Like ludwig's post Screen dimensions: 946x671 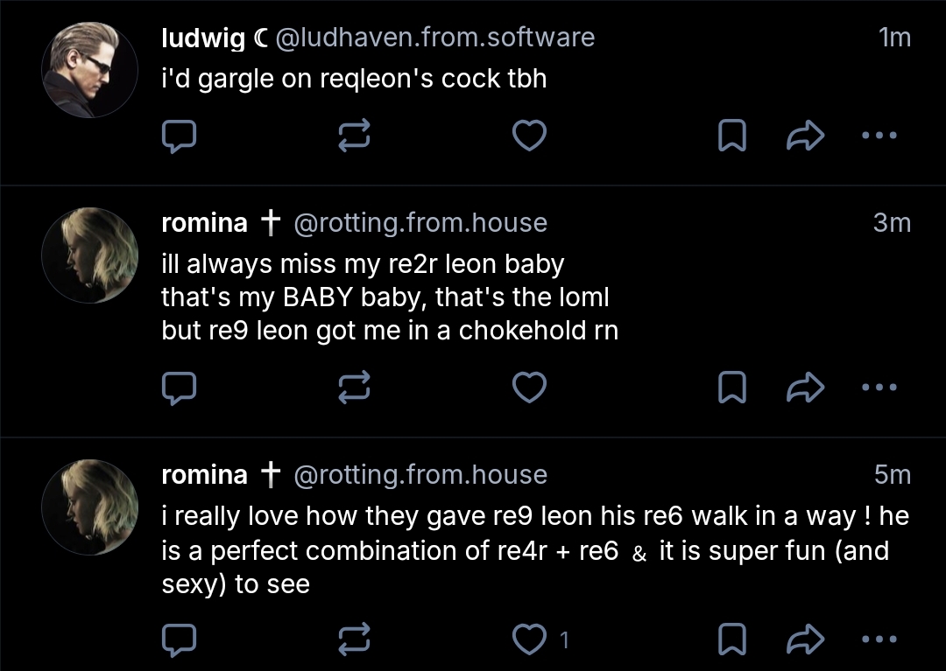529,136
